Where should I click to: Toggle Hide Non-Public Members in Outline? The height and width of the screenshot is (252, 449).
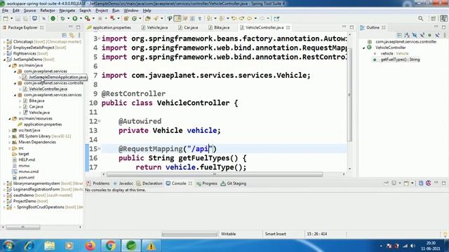click(x=429, y=35)
